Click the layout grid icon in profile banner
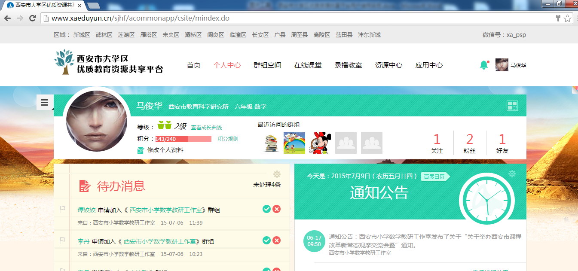 pyautogui.click(x=512, y=106)
